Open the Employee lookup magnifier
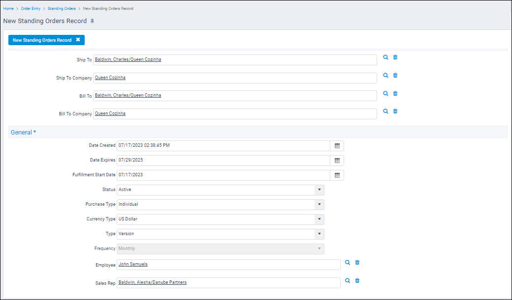Image resolution: width=512 pixels, height=300 pixels. 348,263
